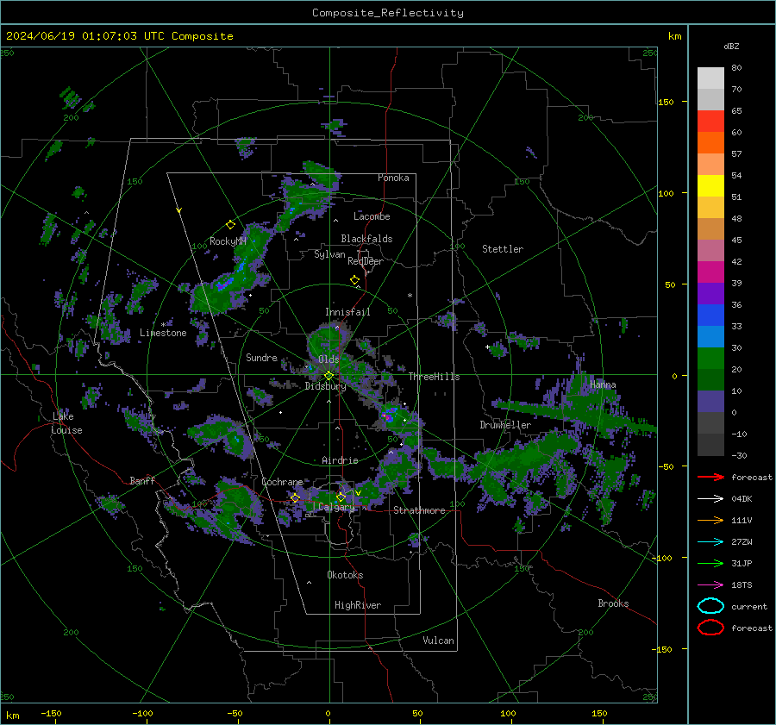776x725 pixels.
Task: Click yellow diamond marker below RedDeer
Action: pyautogui.click(x=354, y=280)
